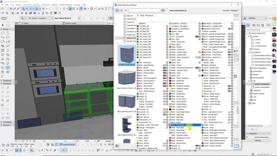Open the Interior - Furniture layer dropdown

(x=41, y=18)
